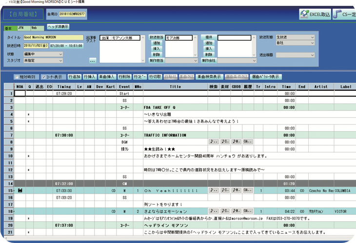This screenshot has height=243, width=356.
Task: Click scroll-down arrow of 出演者 list box
Action: 143,61
